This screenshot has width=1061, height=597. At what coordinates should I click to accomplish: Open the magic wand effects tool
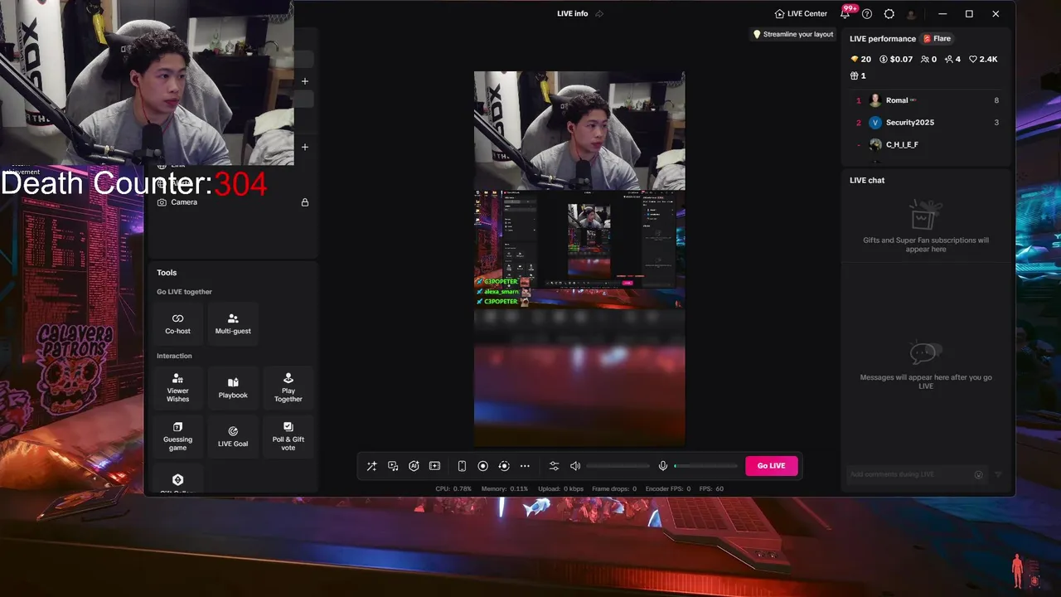[x=371, y=466]
